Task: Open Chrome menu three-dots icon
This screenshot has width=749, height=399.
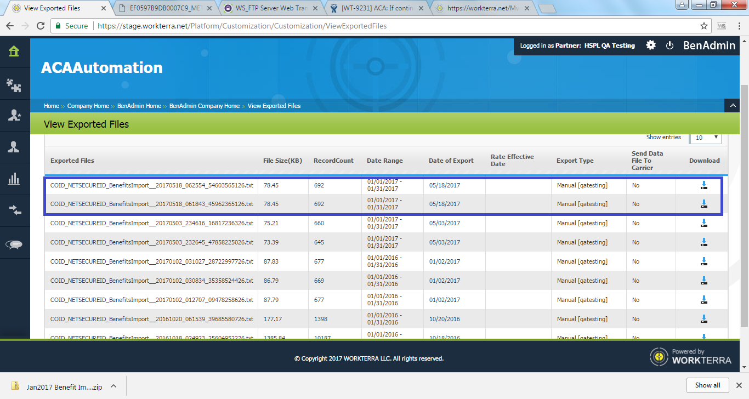Action: click(x=739, y=26)
